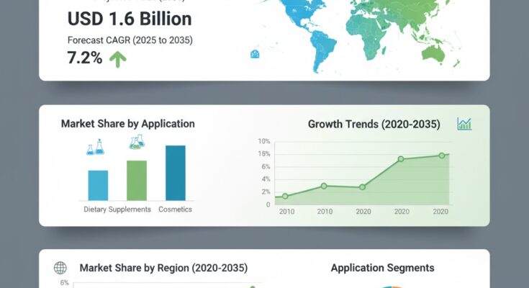Click the flask icon above the green bar
The height and width of the screenshot is (288, 529).
(x=136, y=142)
